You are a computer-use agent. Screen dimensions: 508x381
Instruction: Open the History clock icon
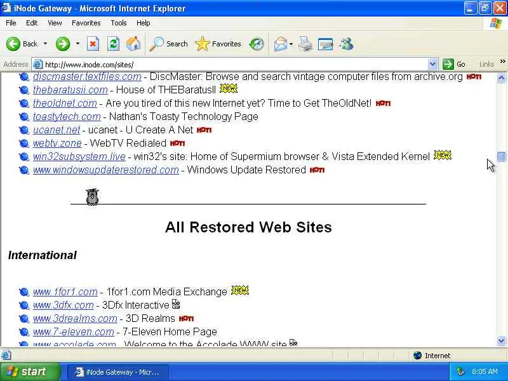click(x=257, y=44)
